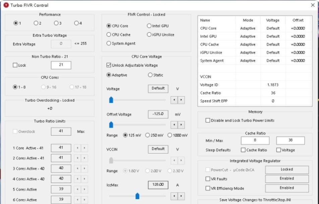Decrease 4 Cores Active ratio with left arrow
319x204 pixels.
coord(77,179)
